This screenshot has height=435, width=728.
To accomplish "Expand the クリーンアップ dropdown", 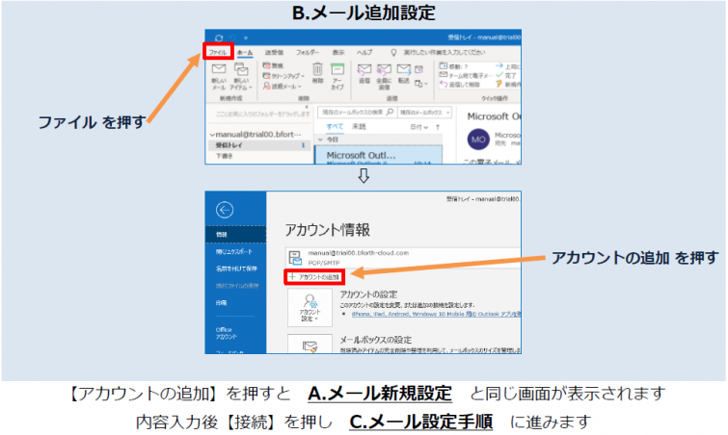I will 286,74.
